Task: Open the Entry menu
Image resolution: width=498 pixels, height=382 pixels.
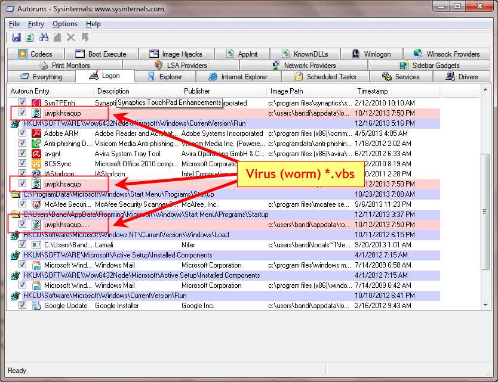Action: click(36, 24)
